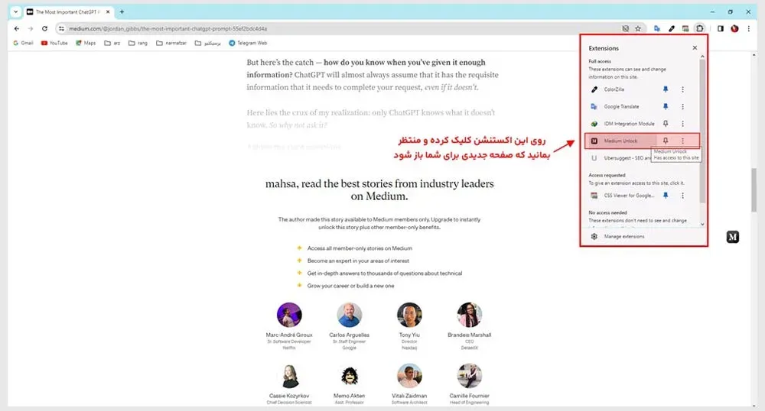Open more options for CSS Viewer

point(682,196)
